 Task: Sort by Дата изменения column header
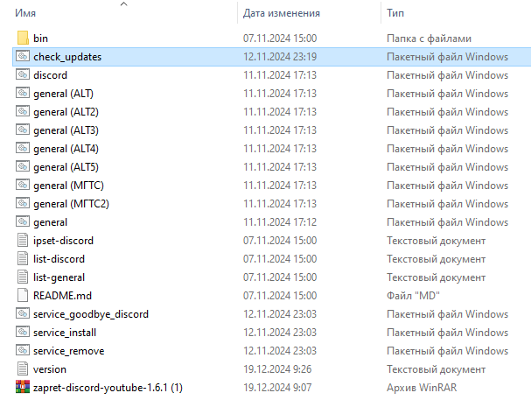pos(282,13)
